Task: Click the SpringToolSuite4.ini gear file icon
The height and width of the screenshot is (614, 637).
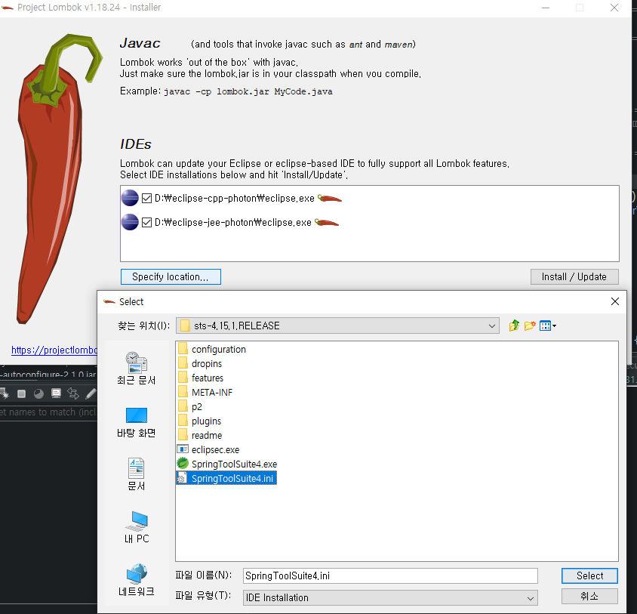Action: [x=182, y=478]
